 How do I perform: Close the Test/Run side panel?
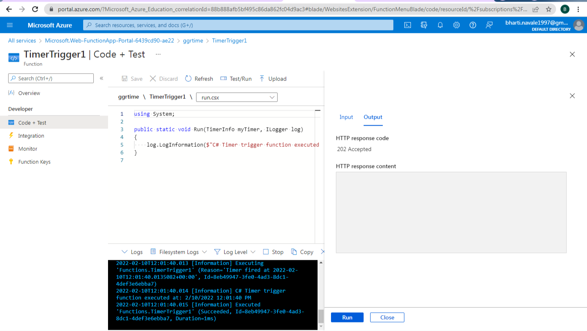(x=572, y=96)
